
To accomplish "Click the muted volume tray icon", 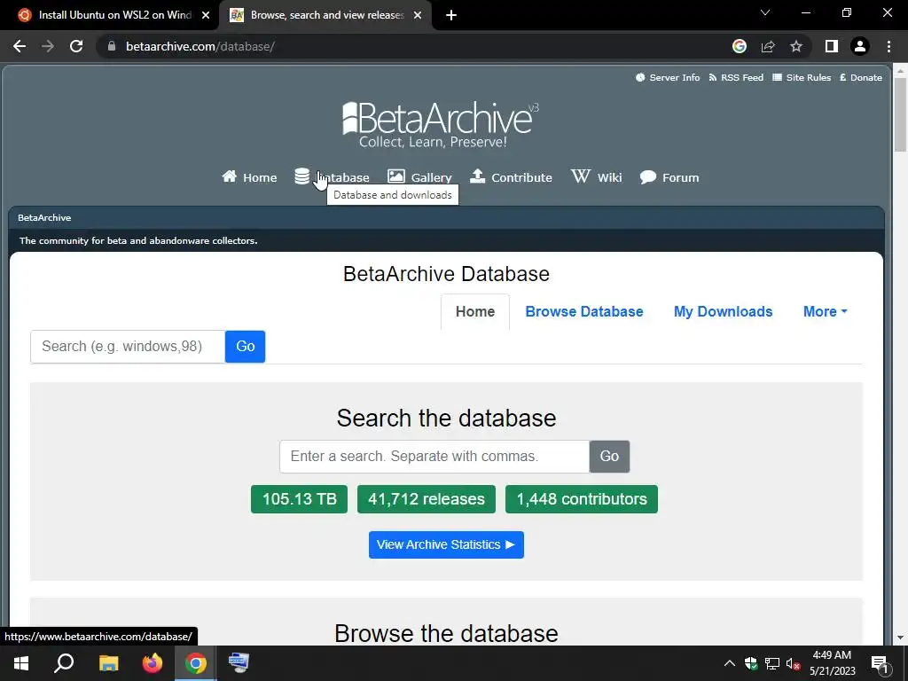I will [x=794, y=663].
